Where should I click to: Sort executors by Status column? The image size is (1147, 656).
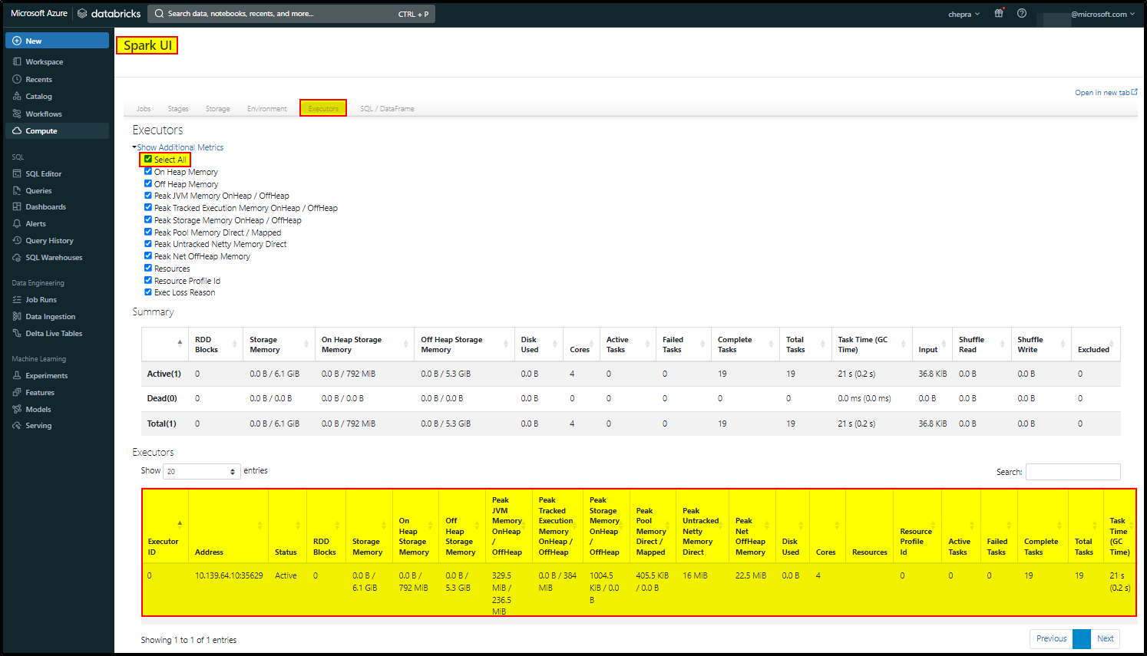[x=287, y=526]
